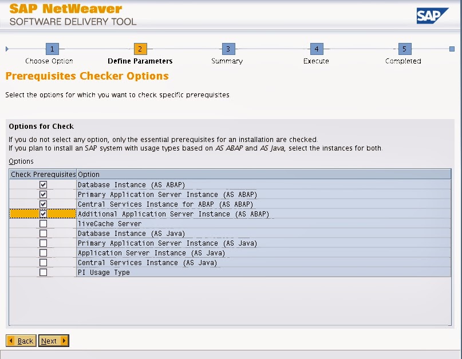Screen dimensions: 462x359
Task: Uncheck Database Instance (AS ABAP) prerequisite
Action: [x=43, y=184]
